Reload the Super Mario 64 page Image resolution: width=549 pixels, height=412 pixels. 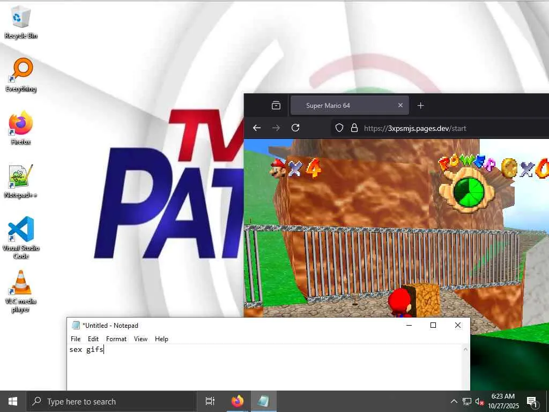tap(295, 128)
